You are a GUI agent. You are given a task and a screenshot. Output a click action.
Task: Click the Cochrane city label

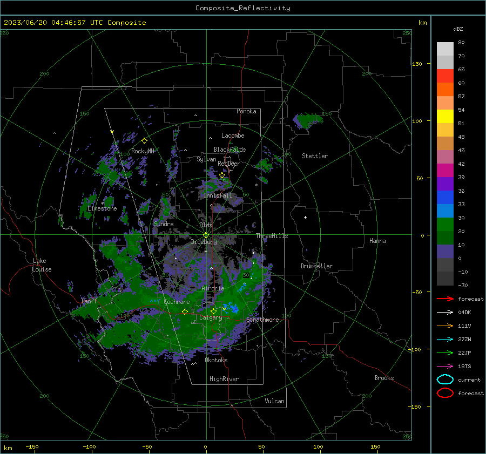pos(177,302)
